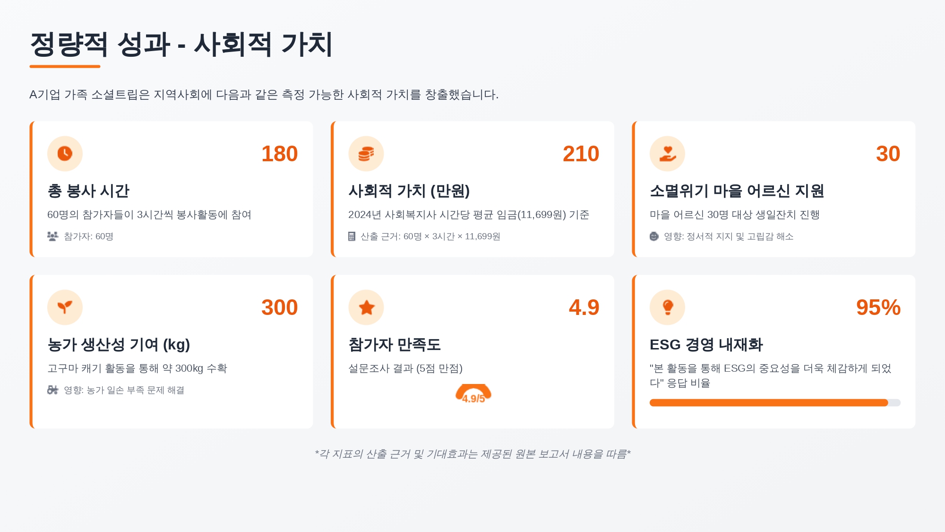Click the seedling icon on farm productivity card
Screen dimensions: 945x532
(x=65, y=307)
